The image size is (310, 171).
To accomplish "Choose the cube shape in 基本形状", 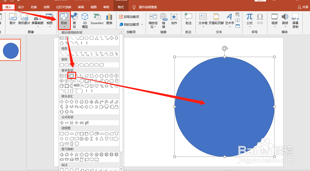I will click(x=62, y=86).
